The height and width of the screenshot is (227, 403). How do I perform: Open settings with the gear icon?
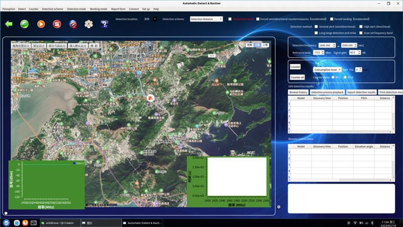(x=89, y=24)
